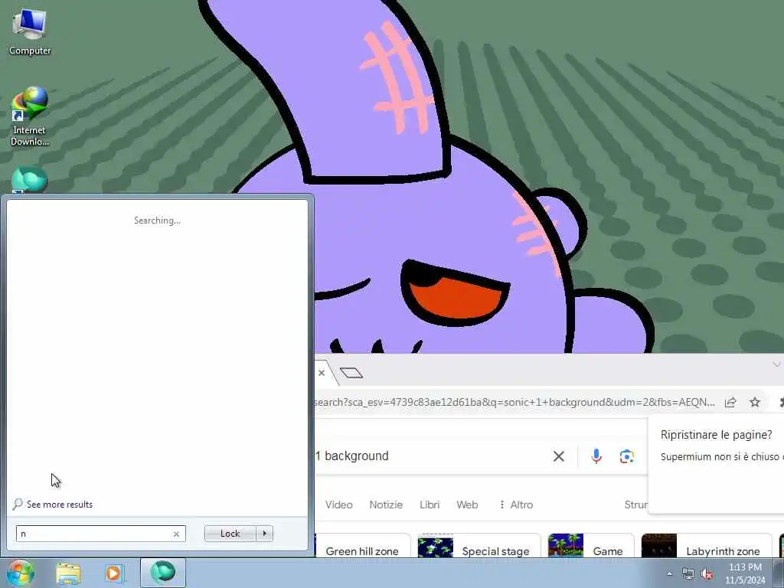784x588 pixels.
Task: Click the browser address bar URL
Action: [x=514, y=403]
